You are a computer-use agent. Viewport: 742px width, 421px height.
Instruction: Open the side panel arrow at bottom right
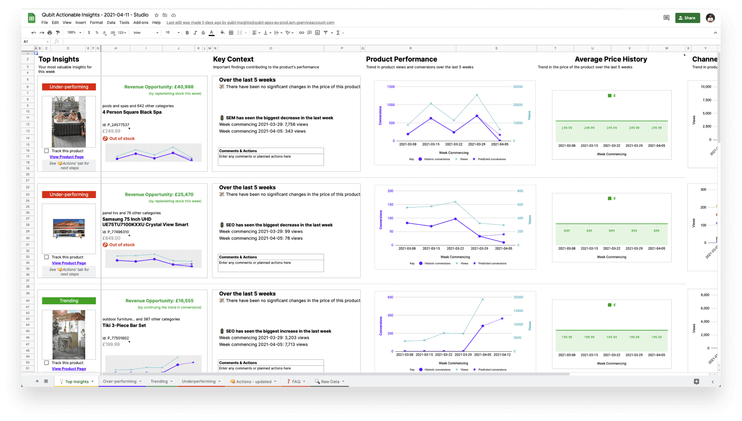712,382
